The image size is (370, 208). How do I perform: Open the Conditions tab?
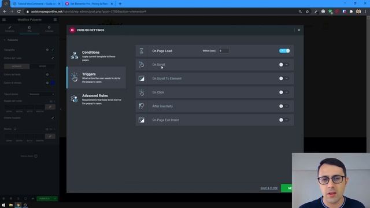pyautogui.click(x=97, y=56)
